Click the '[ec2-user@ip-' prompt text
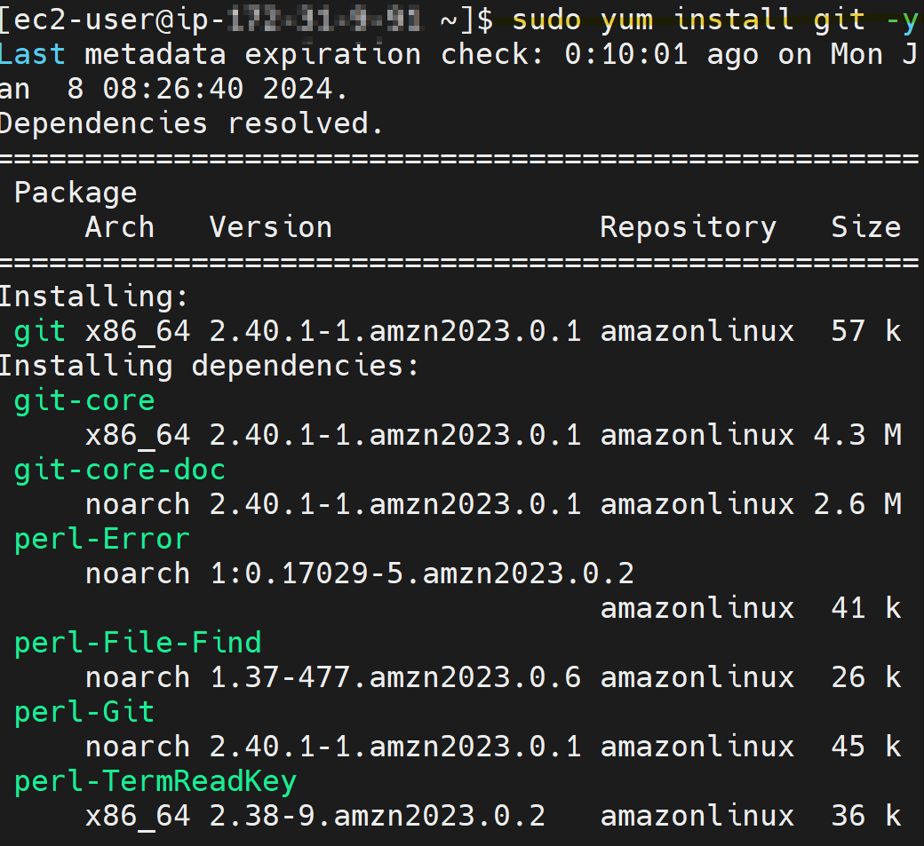 pyautogui.click(x=112, y=20)
